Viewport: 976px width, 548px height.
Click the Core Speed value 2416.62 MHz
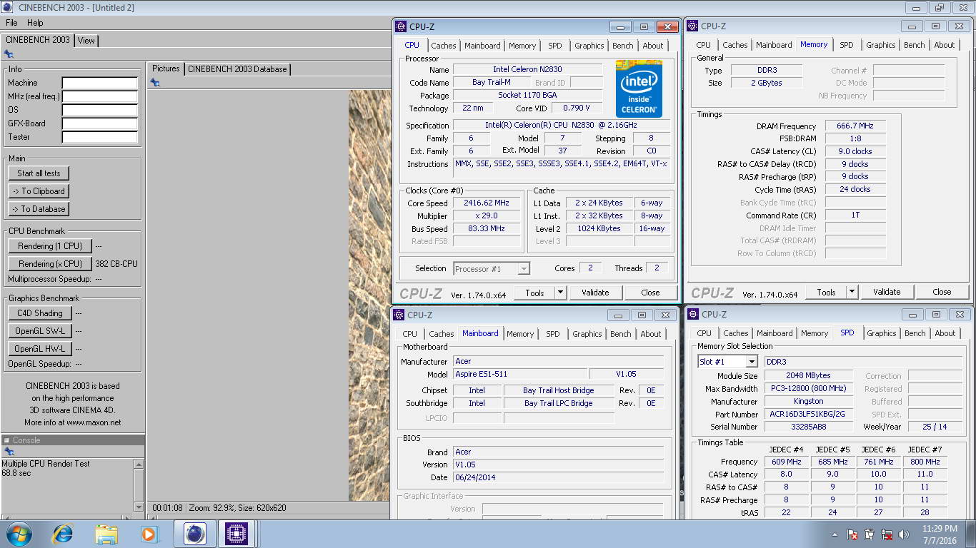[x=487, y=203]
